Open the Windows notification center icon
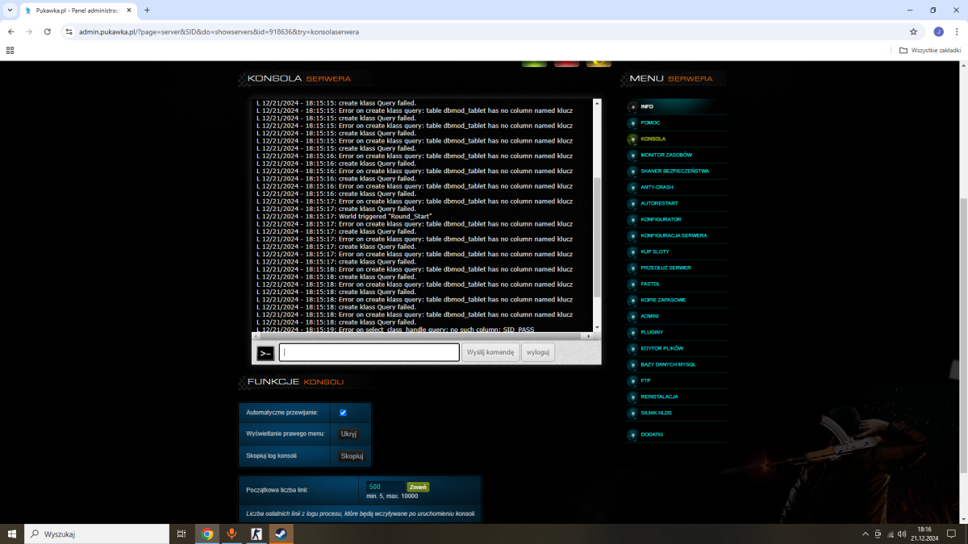Screen dimensions: 968x544 tap(951, 534)
